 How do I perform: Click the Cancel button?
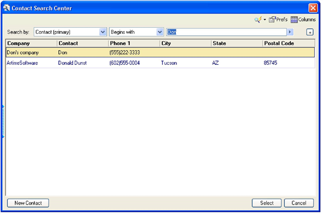coord(299,203)
